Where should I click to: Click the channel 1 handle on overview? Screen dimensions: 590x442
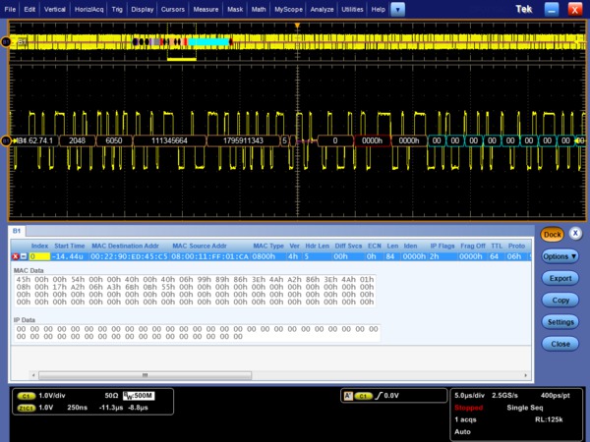tap(6, 41)
